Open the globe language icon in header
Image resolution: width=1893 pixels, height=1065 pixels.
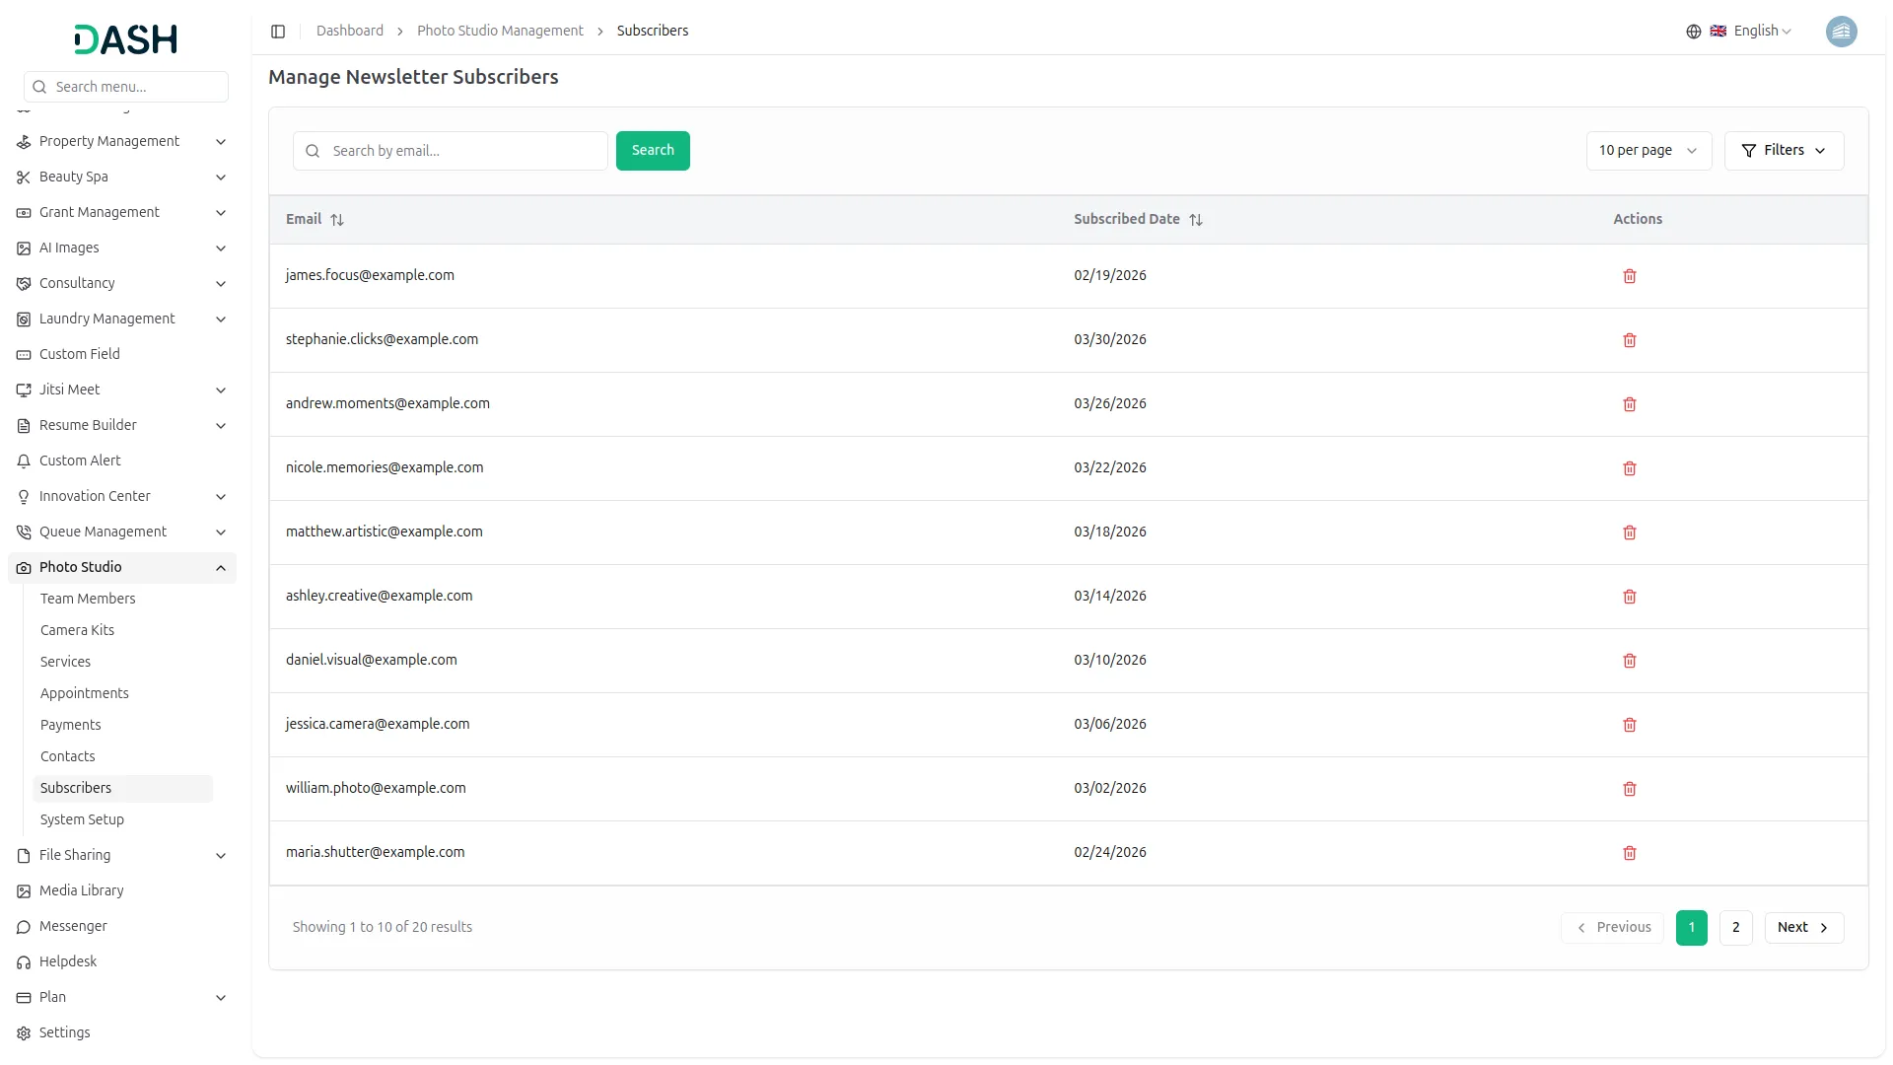coord(1694,31)
